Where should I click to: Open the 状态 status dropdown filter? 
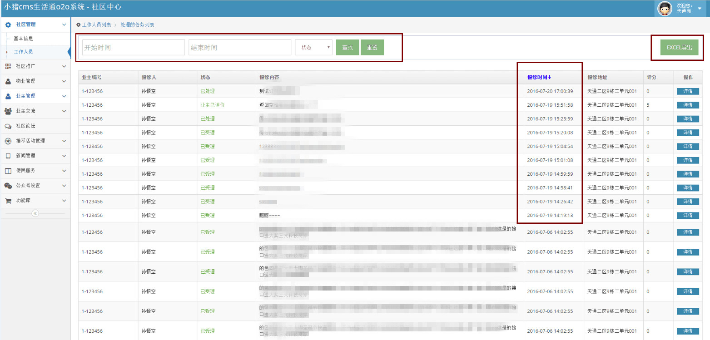313,48
